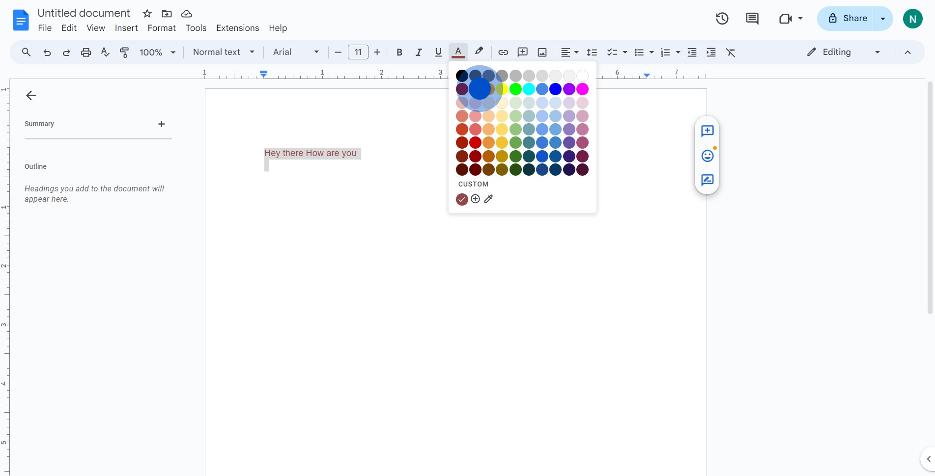Add a custom color with plus icon
The width and height of the screenshot is (935, 476).
click(x=475, y=199)
